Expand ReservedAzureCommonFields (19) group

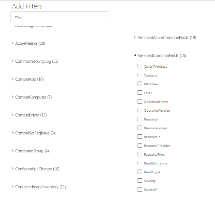(135, 37)
